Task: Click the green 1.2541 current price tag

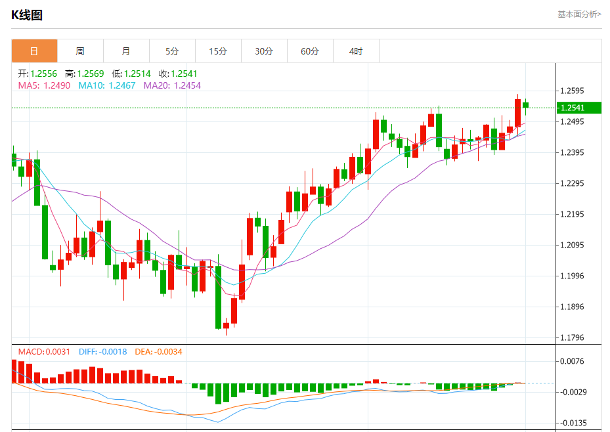Action: [579, 108]
